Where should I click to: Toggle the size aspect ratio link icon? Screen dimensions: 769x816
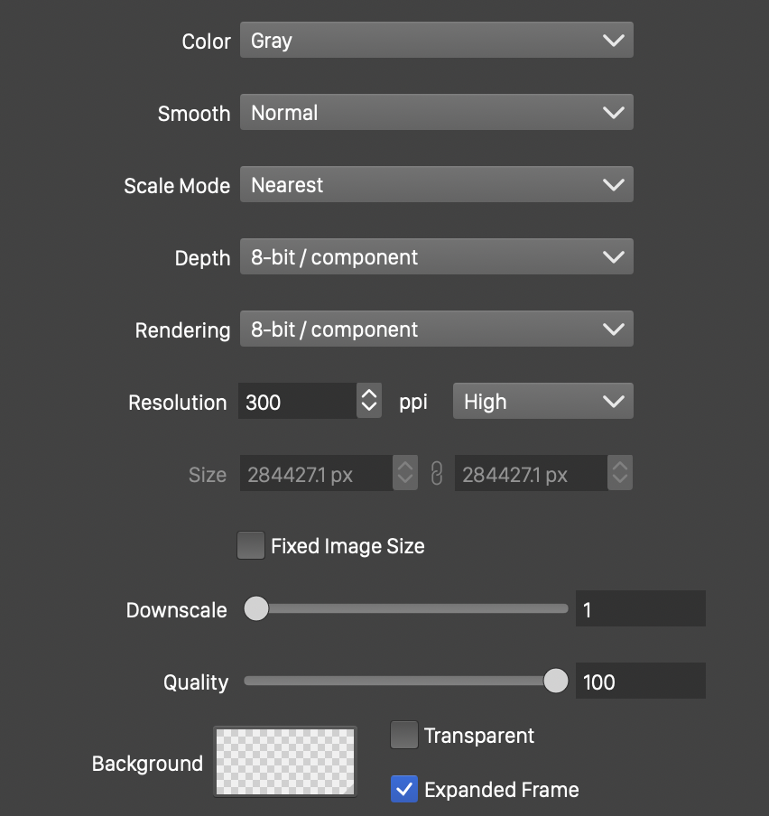437,474
